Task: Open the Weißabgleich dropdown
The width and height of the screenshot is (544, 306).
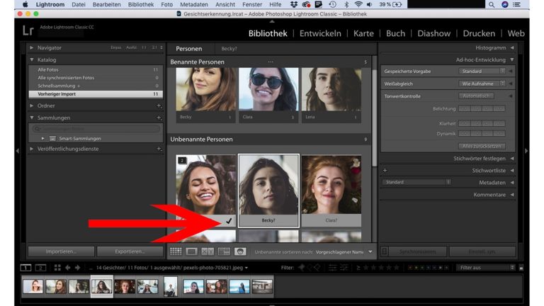Action: (482, 83)
